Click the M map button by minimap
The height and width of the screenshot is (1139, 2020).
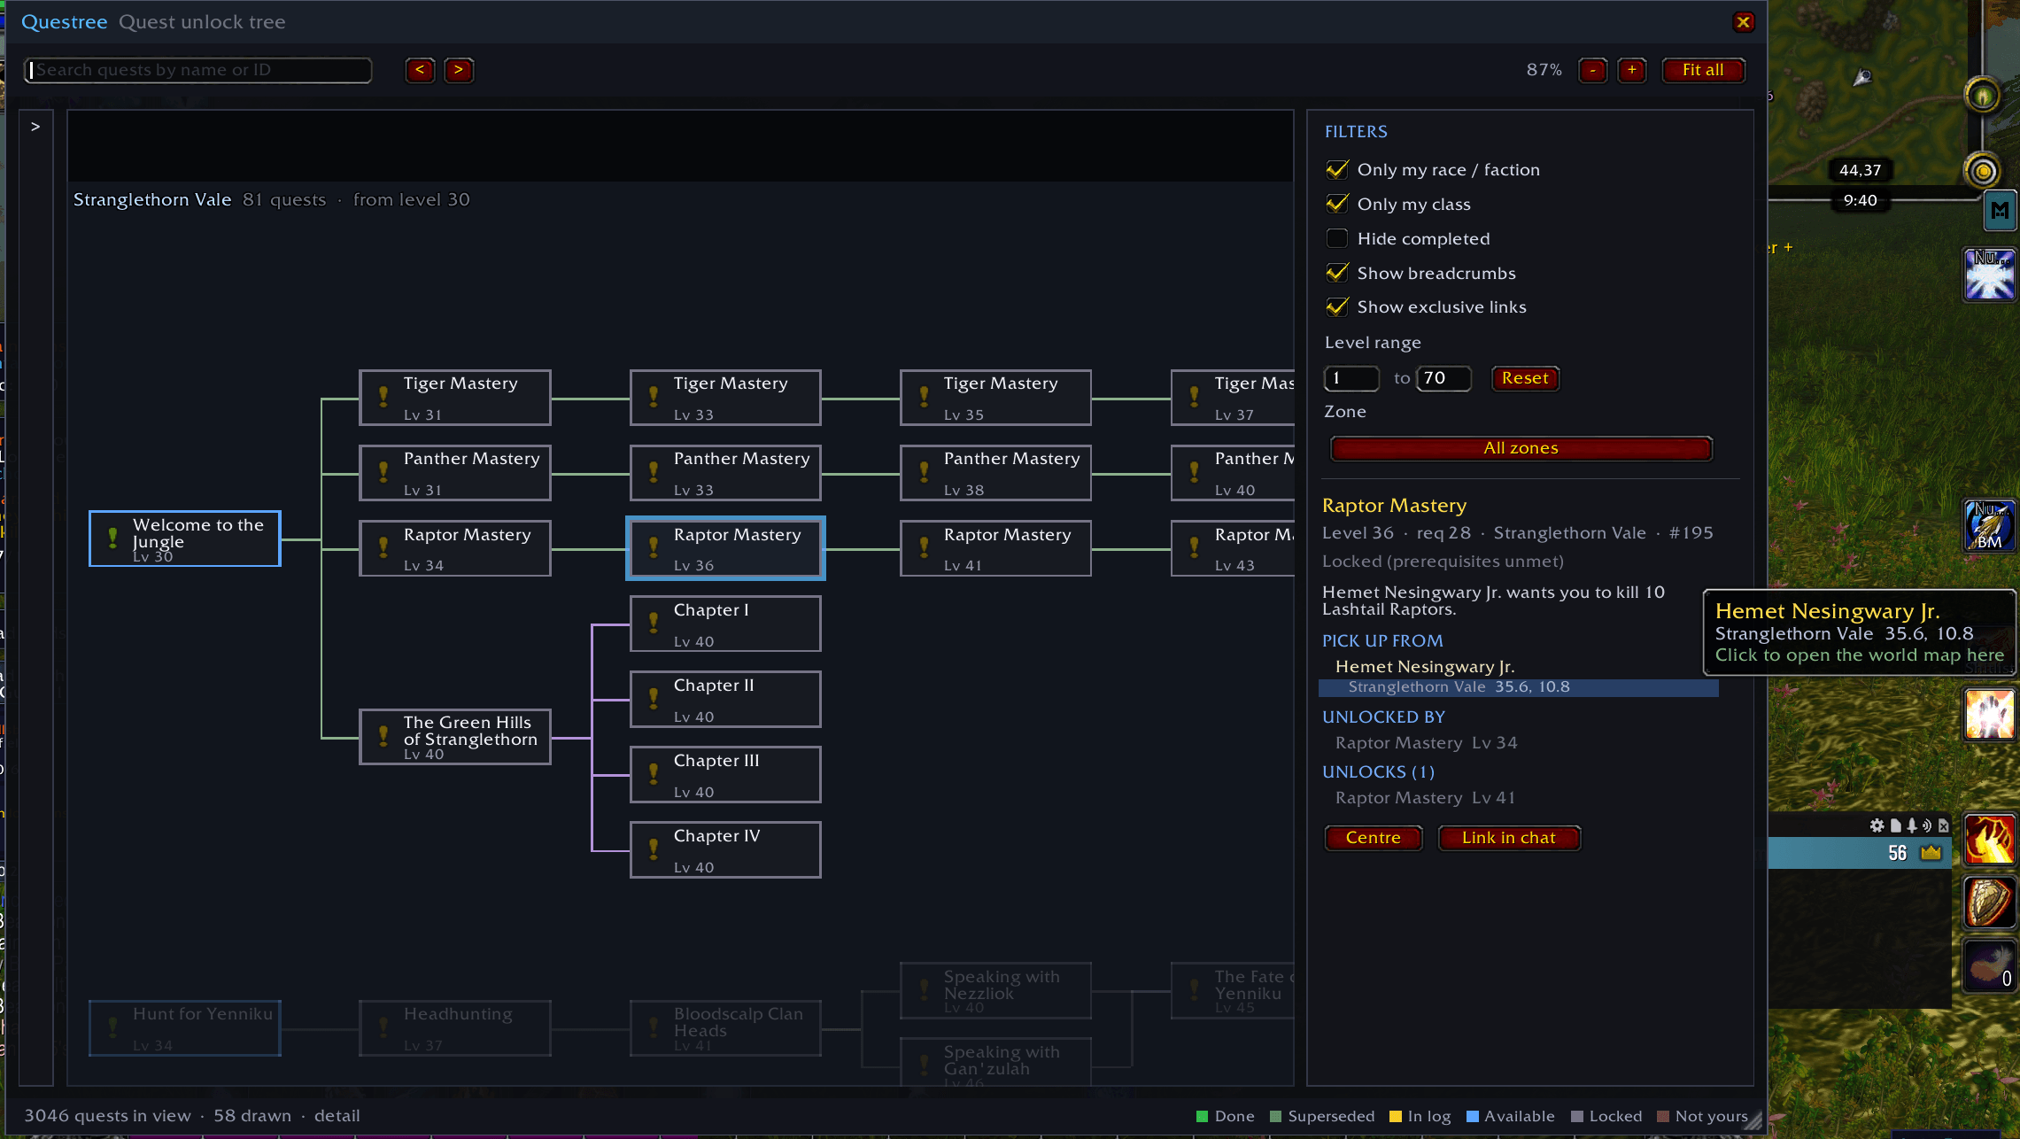(2000, 211)
